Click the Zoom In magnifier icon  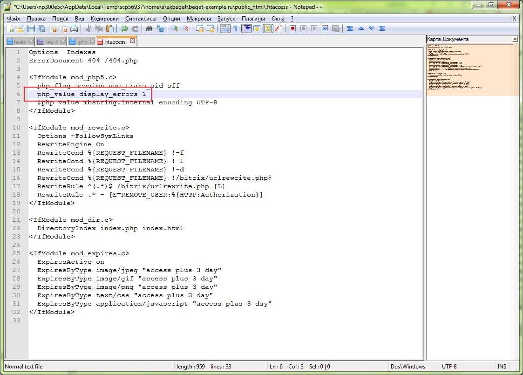tap(175, 28)
